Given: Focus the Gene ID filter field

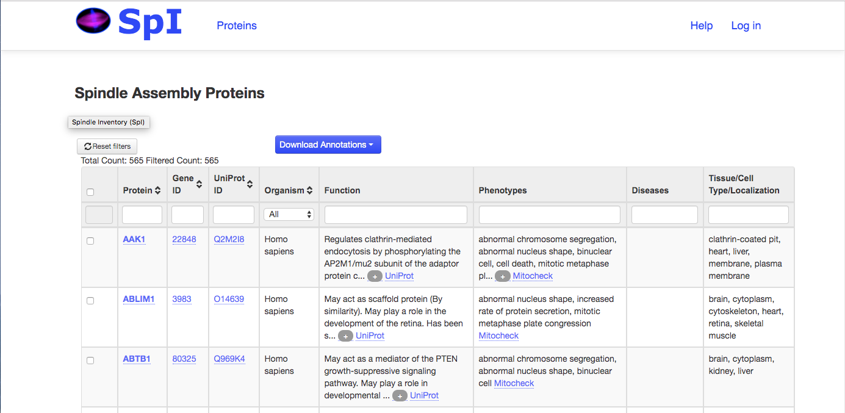Looking at the screenshot, I should (x=187, y=215).
